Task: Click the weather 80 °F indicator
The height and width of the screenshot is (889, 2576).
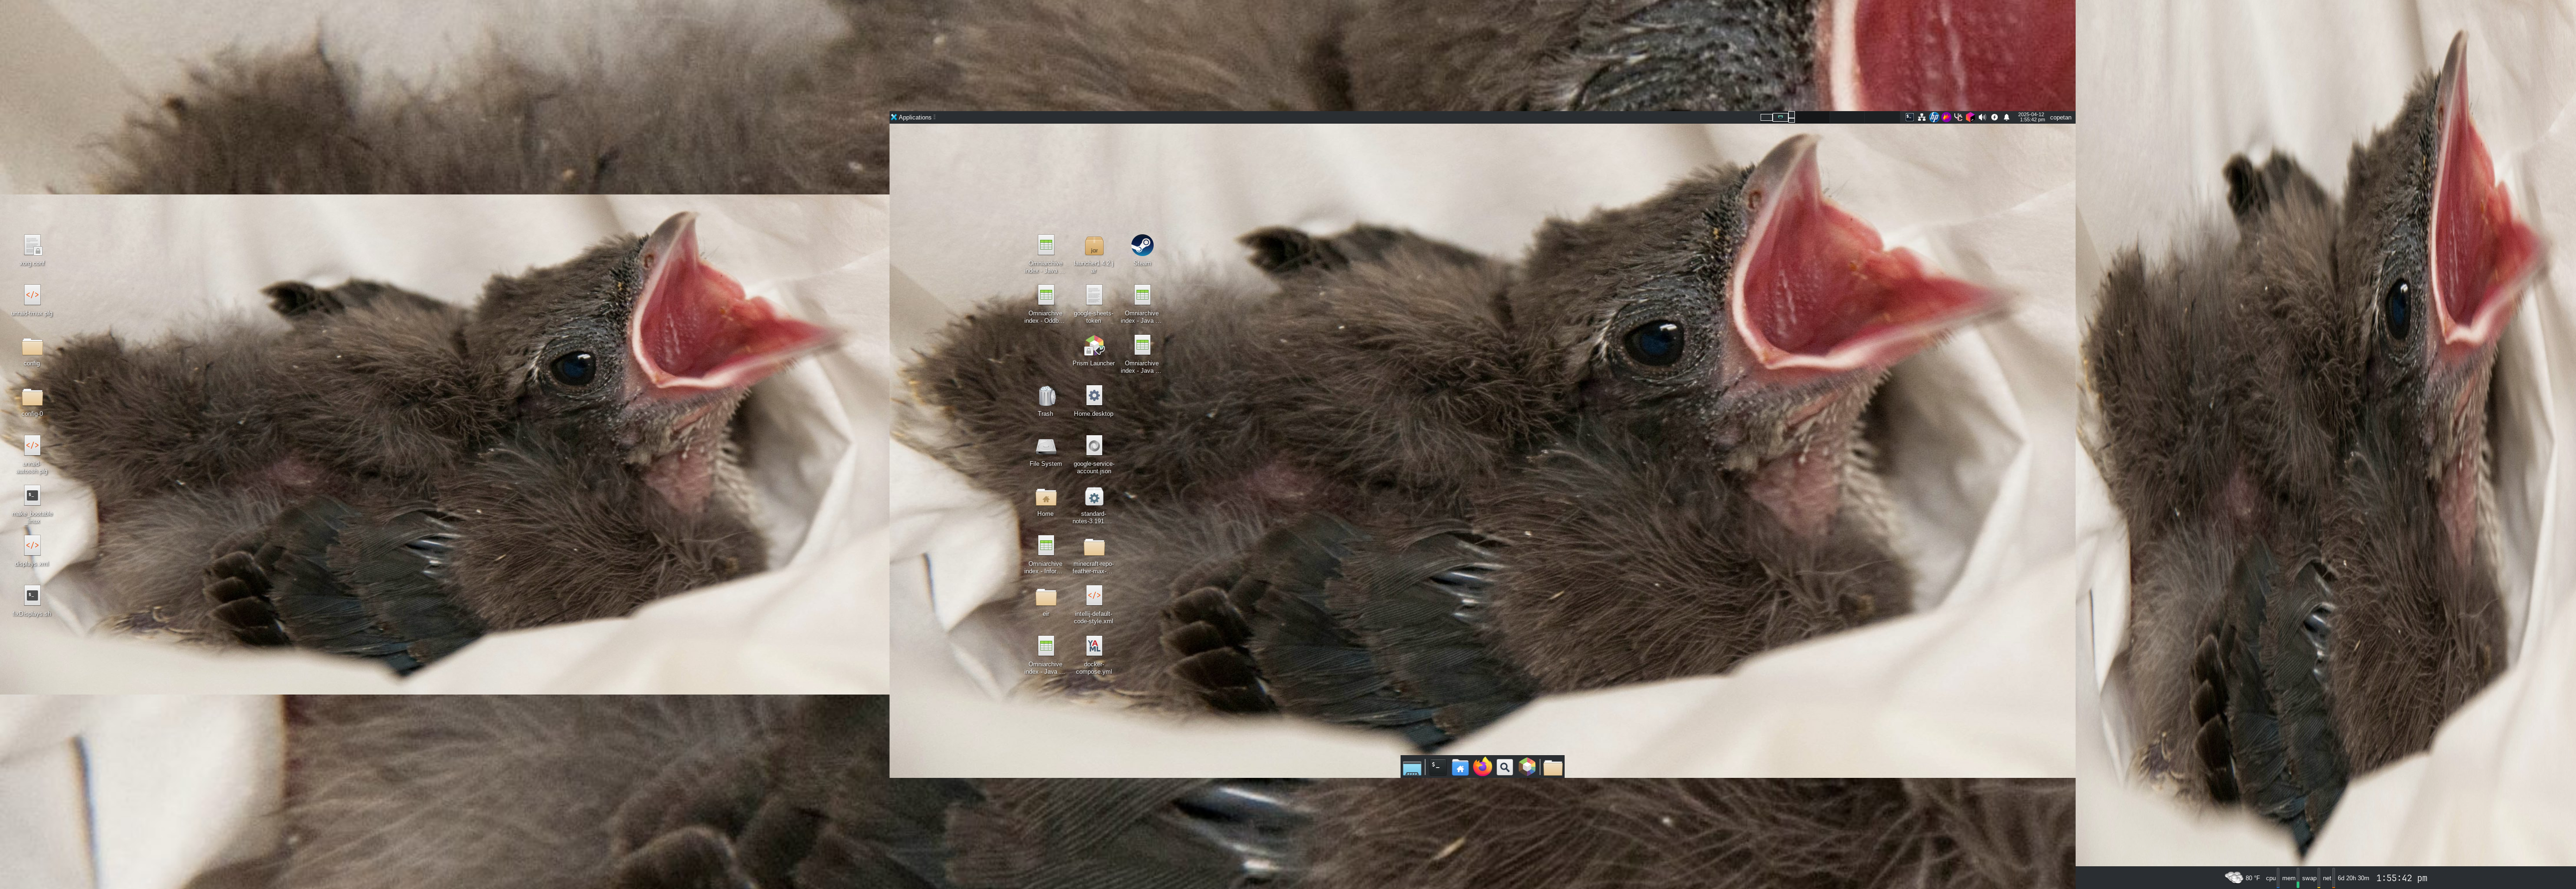Action: [2242, 878]
